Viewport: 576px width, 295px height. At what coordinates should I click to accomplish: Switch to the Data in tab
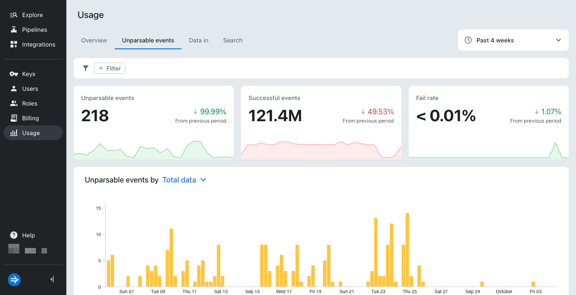click(x=199, y=41)
